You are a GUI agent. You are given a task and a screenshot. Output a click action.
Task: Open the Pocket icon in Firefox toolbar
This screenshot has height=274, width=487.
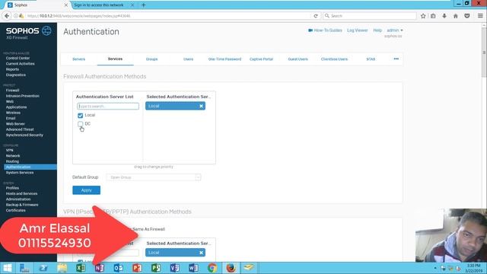[x=466, y=16]
